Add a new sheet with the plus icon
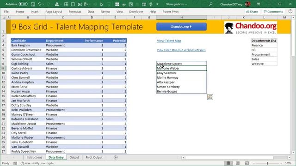 (116, 157)
